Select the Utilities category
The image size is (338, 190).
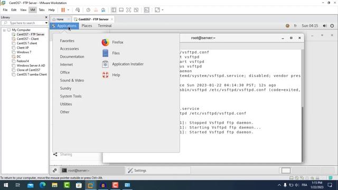pos(65,104)
